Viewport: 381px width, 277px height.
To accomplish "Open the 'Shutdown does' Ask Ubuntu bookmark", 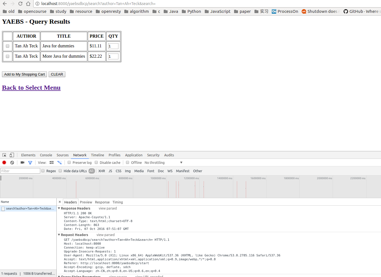I will (x=321, y=11).
